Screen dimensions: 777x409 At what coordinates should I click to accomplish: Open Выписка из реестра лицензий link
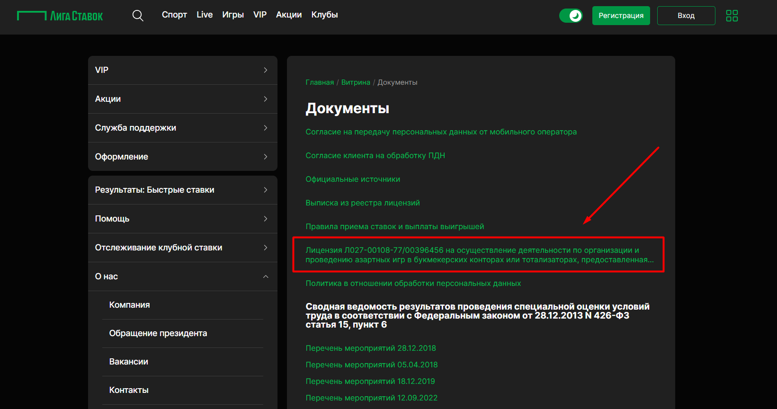pos(362,203)
